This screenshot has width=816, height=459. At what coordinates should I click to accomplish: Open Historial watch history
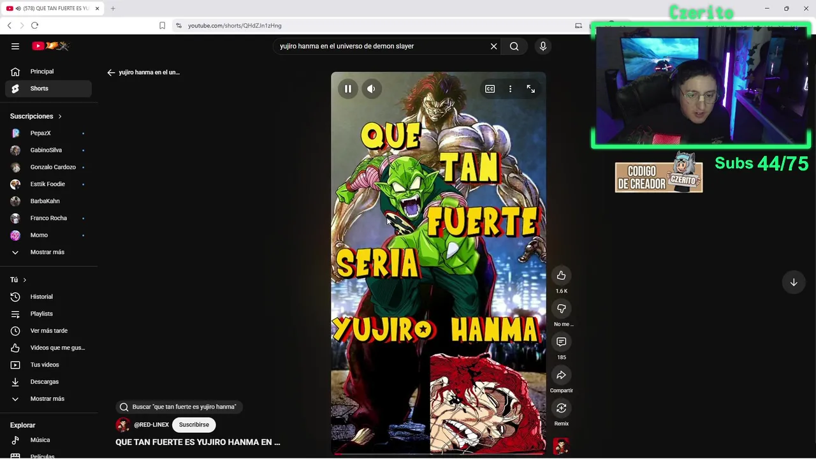coord(48,296)
